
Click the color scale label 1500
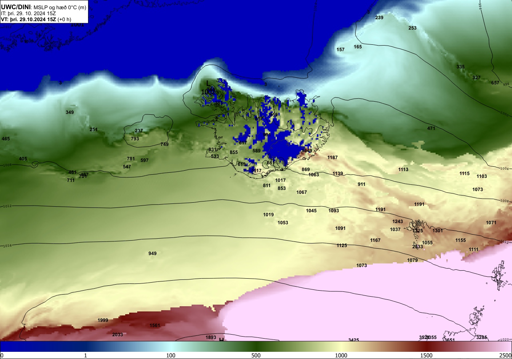pos(426,355)
